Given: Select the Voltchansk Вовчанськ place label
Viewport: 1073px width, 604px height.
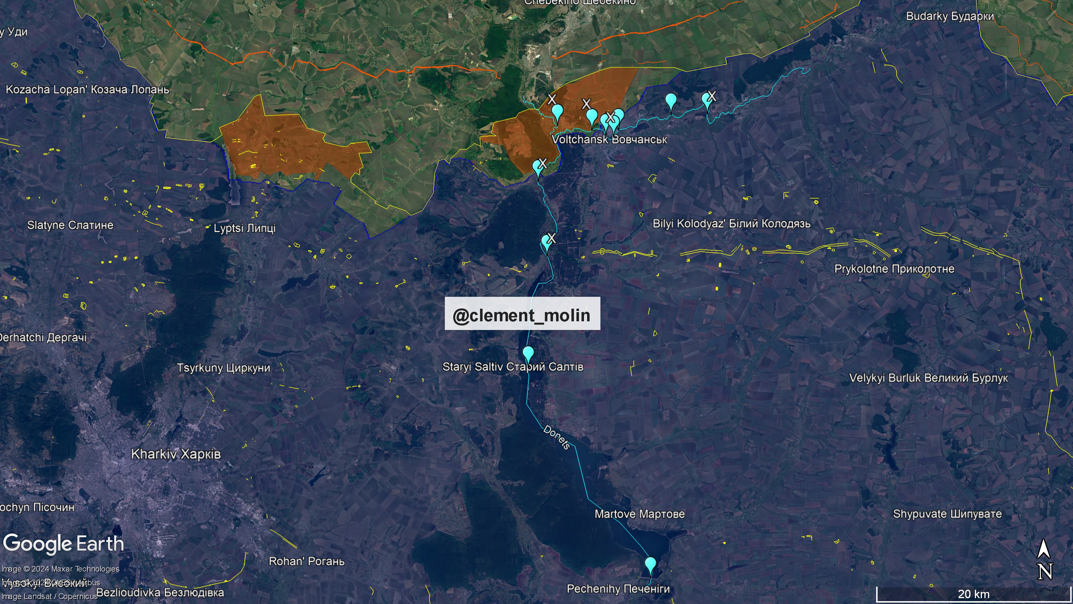Looking at the screenshot, I should pyautogui.click(x=609, y=140).
